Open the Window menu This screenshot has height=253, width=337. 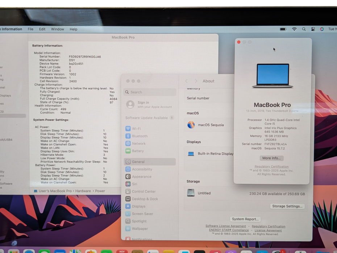pyautogui.click(x=57, y=29)
